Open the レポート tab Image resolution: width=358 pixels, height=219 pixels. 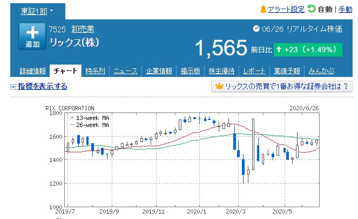pos(254,71)
